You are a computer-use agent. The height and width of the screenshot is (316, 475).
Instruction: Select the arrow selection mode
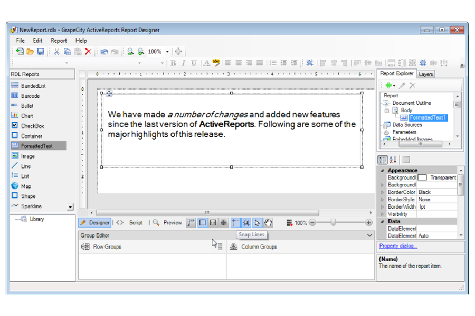pyautogui.click(x=257, y=223)
